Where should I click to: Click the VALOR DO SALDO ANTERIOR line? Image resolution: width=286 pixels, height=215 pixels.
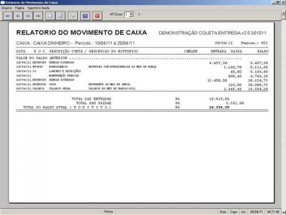click(129, 58)
